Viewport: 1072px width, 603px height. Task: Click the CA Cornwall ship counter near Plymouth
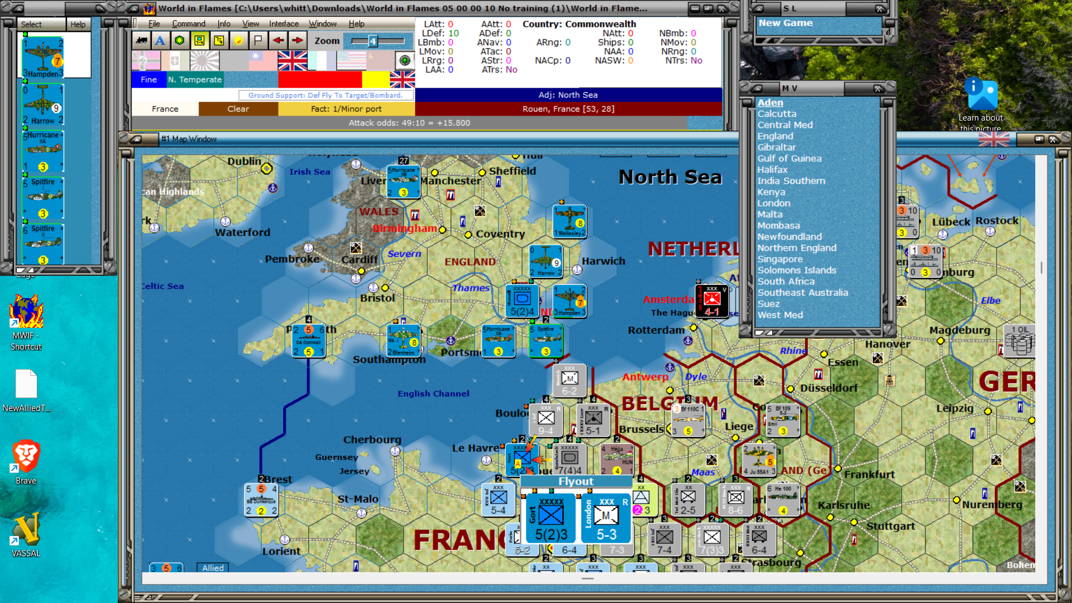[x=309, y=341]
